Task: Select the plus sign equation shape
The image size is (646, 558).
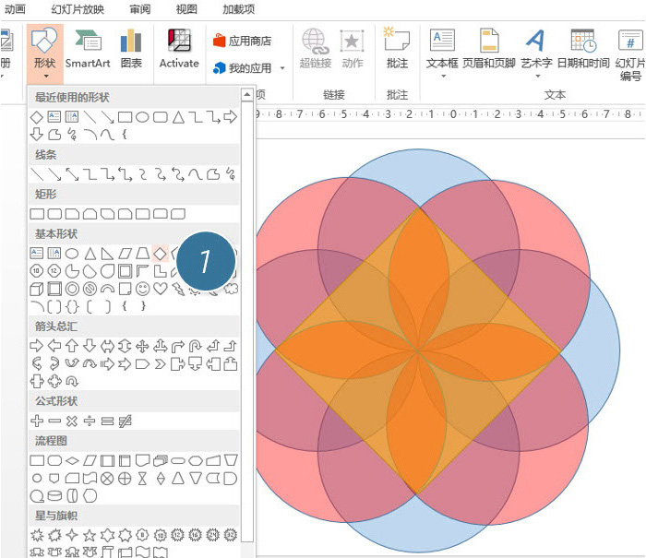Action: 37,421
